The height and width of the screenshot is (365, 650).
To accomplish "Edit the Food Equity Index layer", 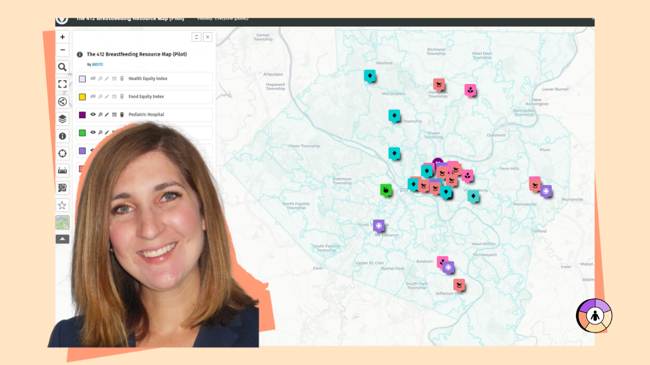I will coord(107,96).
